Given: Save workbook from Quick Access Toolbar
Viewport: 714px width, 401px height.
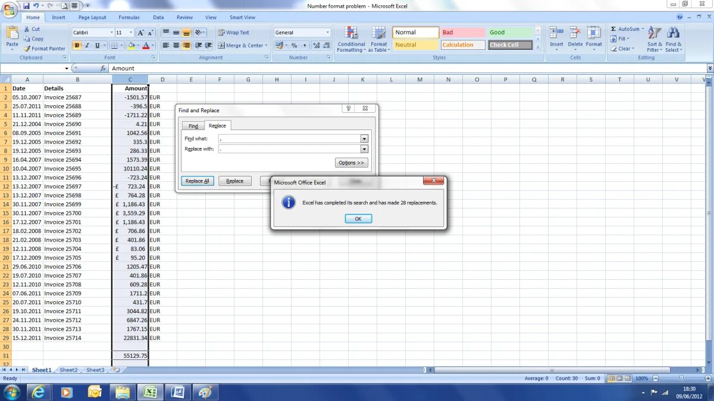Looking at the screenshot, I should pyautogui.click(x=26, y=5).
